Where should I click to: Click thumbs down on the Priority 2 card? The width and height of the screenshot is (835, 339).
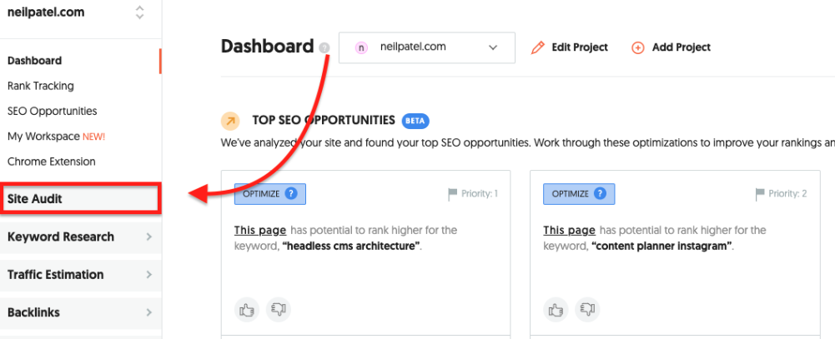(586, 310)
